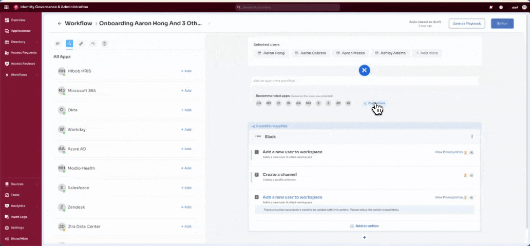Click the Workflow breadcrumb link

pyautogui.click(x=79, y=24)
